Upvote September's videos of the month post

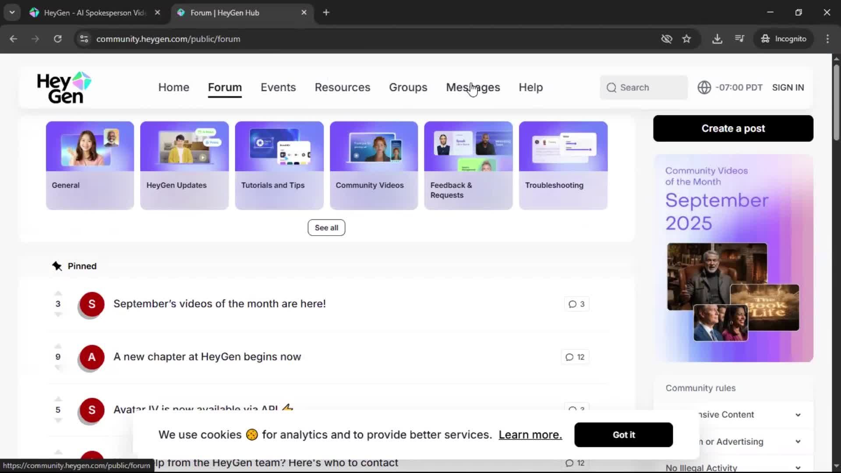(58, 293)
